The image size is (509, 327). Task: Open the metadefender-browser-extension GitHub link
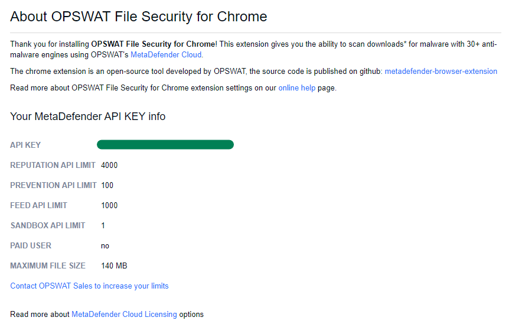click(x=441, y=72)
